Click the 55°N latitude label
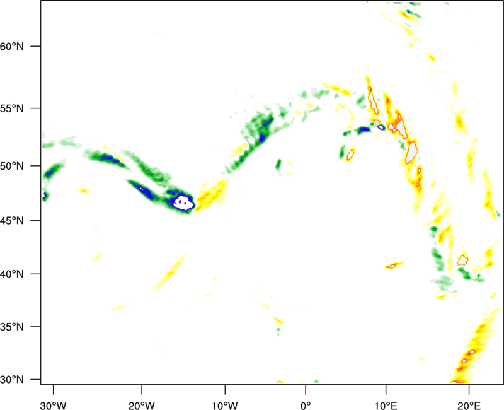Viewport: 504px width, 410px height. (12, 108)
